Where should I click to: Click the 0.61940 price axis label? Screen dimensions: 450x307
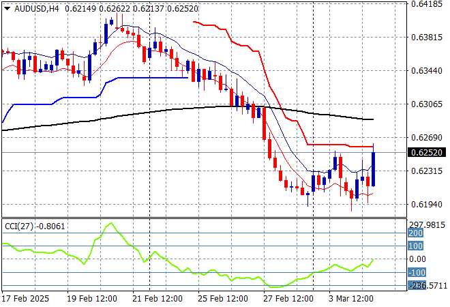427,204
